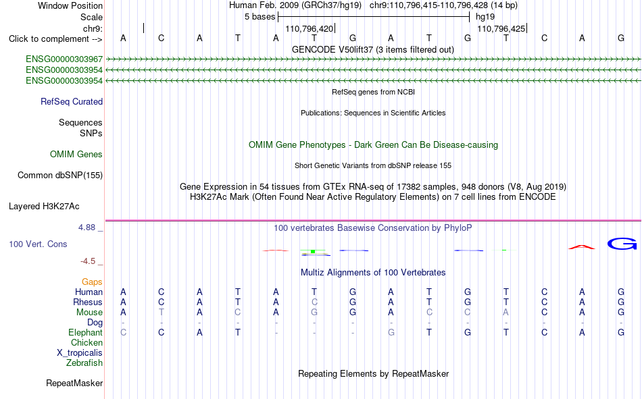Image resolution: width=642 pixels, height=399 pixels.
Task: Click the ENSG00000303967 gene label
Action: [64, 59]
